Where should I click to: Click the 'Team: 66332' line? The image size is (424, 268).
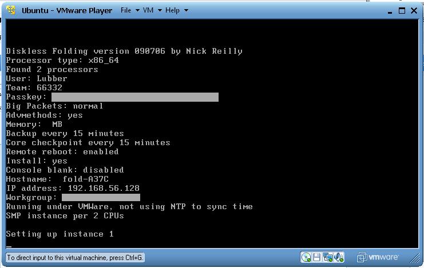click(x=34, y=88)
